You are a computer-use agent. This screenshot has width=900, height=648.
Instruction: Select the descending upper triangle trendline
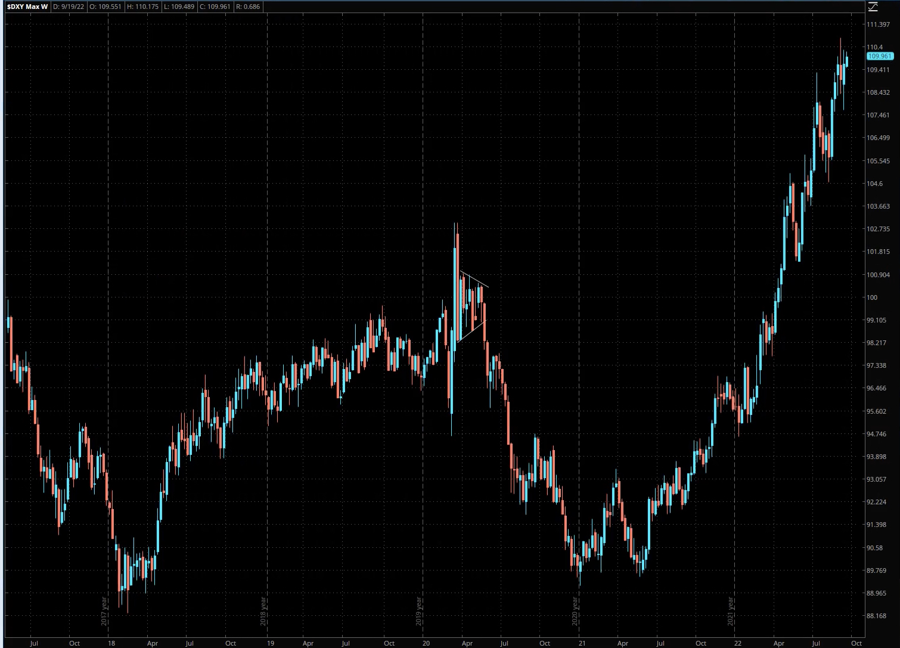point(474,280)
